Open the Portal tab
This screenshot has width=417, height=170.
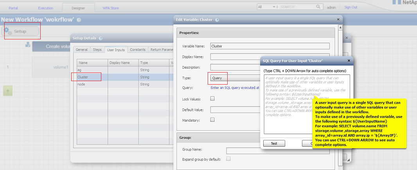click(13, 8)
